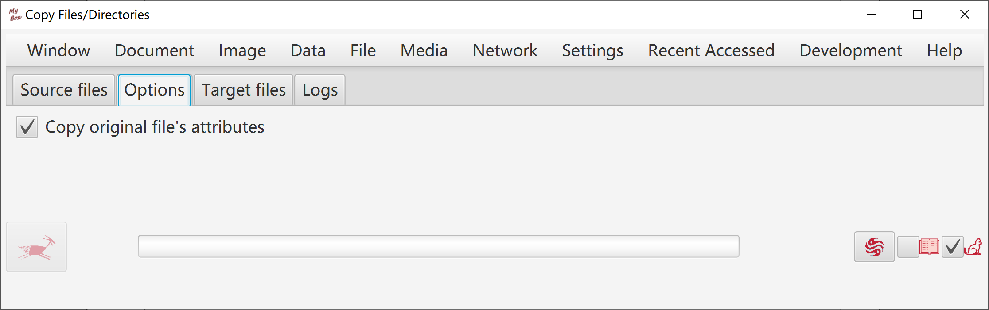Click the red swirl icon button

874,247
